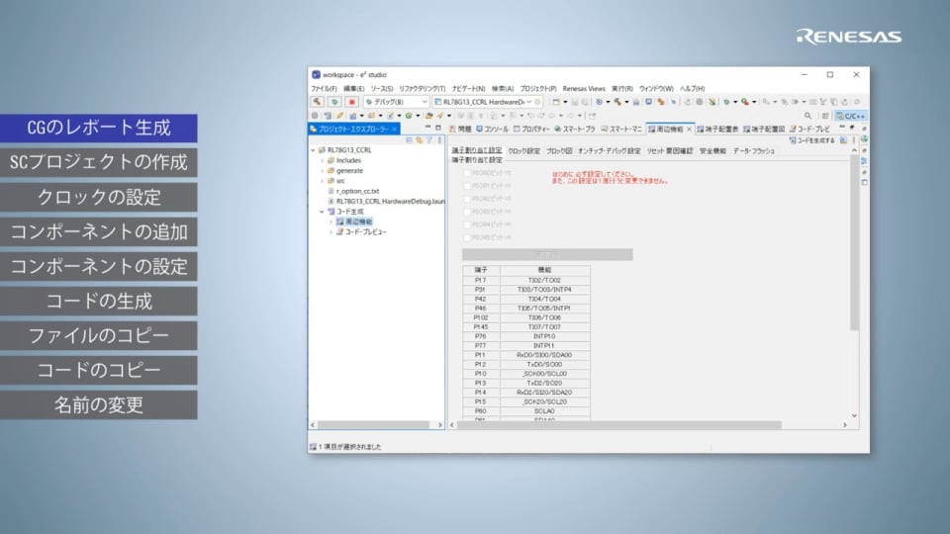Image resolution: width=950 pixels, height=534 pixels.
Task: Open the プロジェクト(P) menu
Action: (538, 88)
